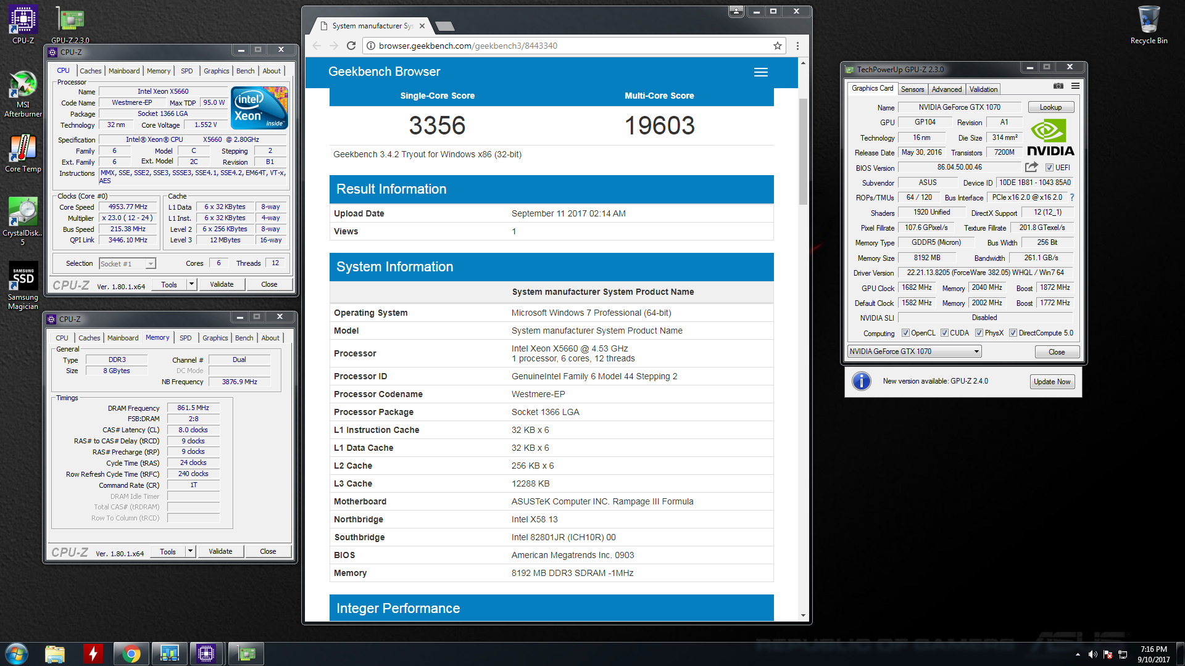Open GPU-Z taskbar button
The width and height of the screenshot is (1185, 666).
point(246,654)
